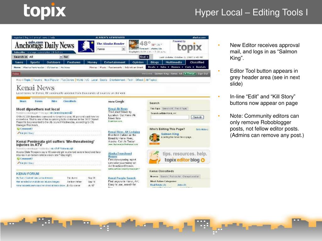Click the find » button

[x=144, y=57]
